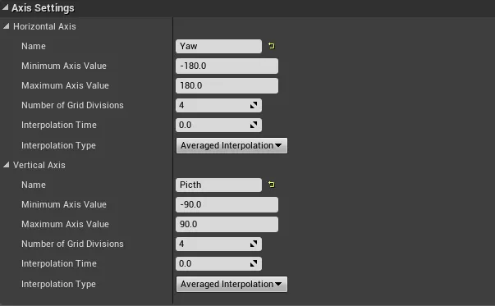This screenshot has height=306, width=495.
Task: Select the 90.0 Maximum Axis Value field
Action: click(227, 224)
